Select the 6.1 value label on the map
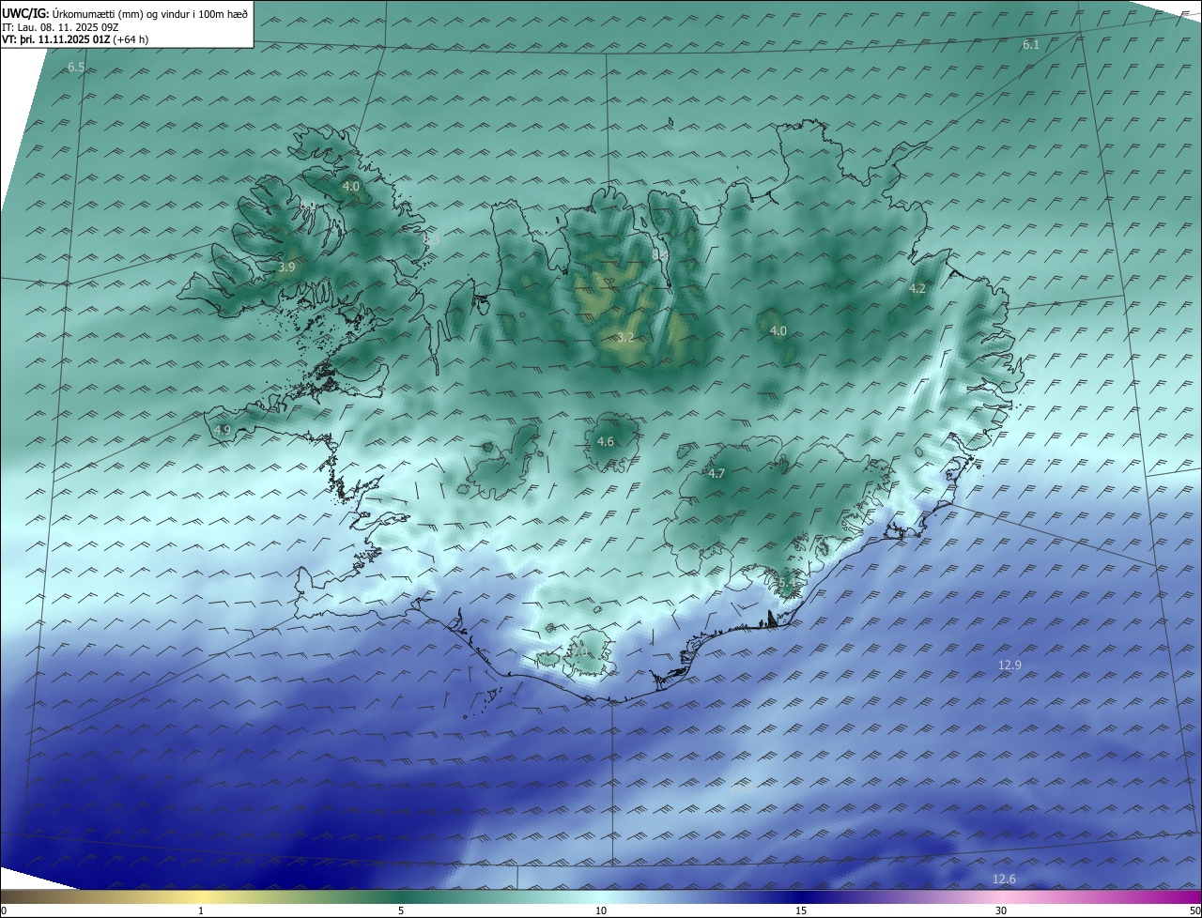Image resolution: width=1202 pixels, height=918 pixels. pos(1031,45)
